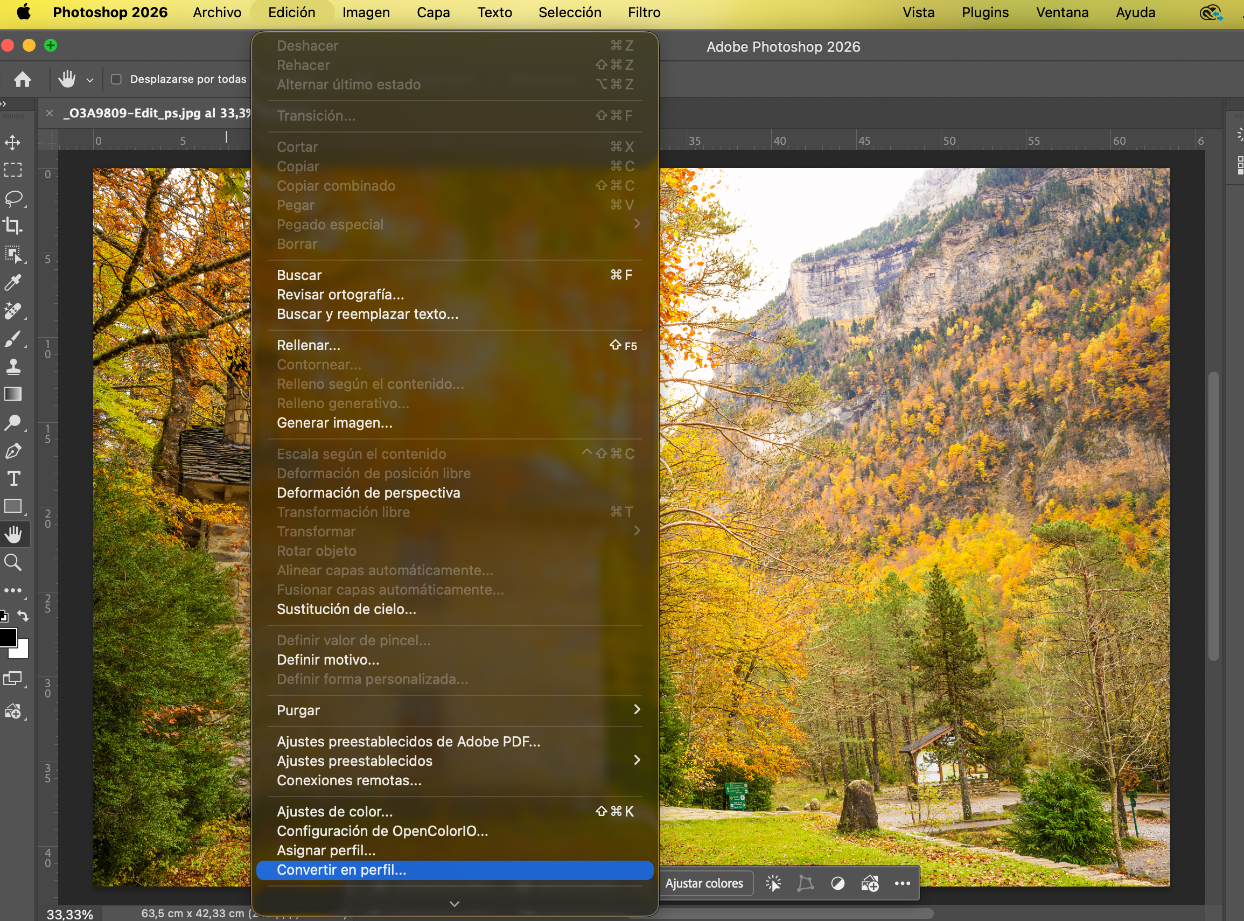
Task: Choose 'Asignar perfil...' menu item
Action: pos(455,850)
